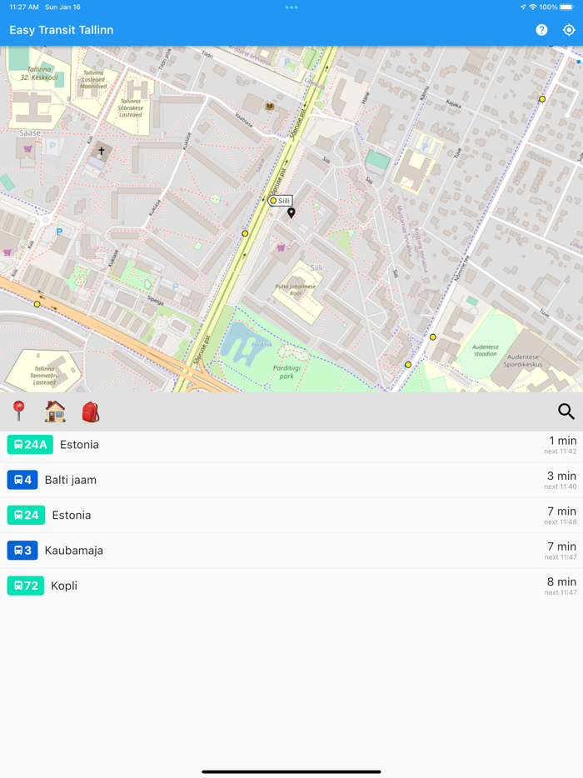Tap the 1 min arrival time

click(563, 441)
